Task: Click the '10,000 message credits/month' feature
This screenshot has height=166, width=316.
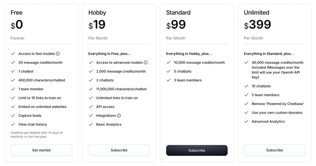Action: [x=199, y=63]
